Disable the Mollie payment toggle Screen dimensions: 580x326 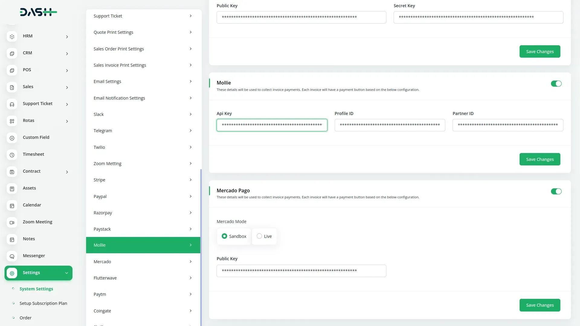coord(556,84)
